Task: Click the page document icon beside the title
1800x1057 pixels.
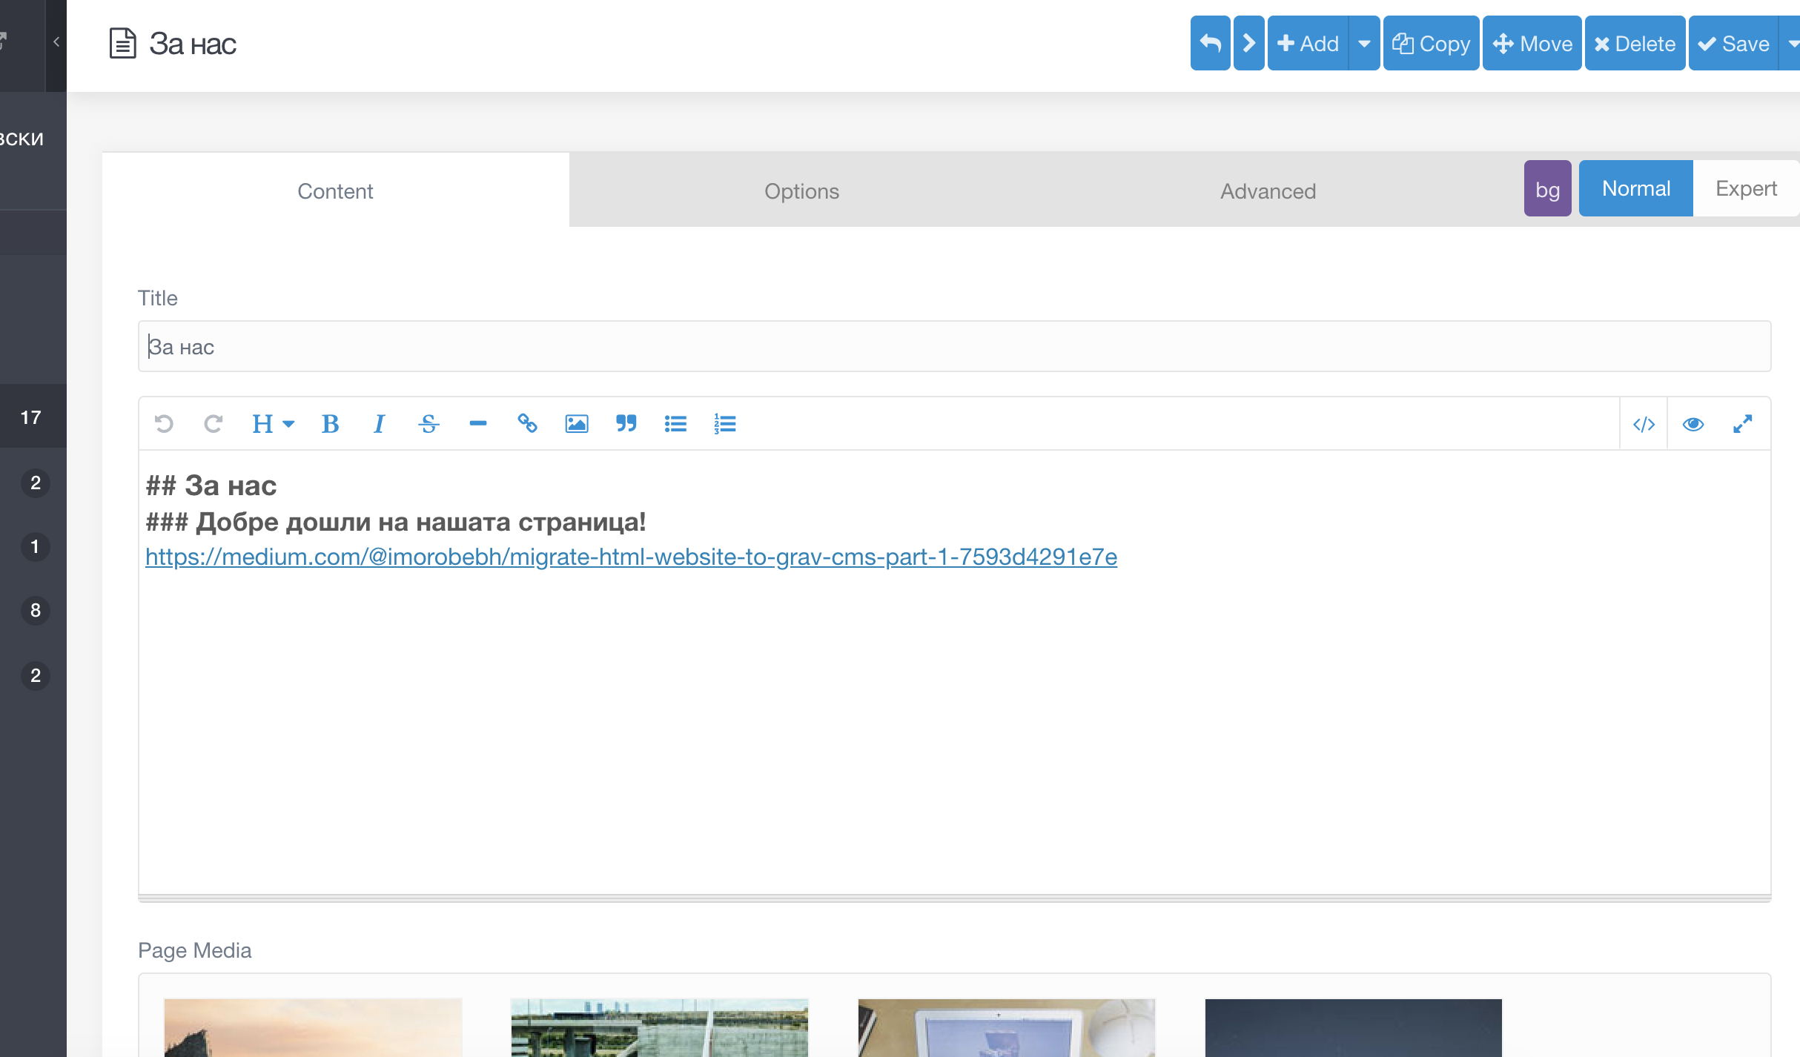Action: coord(122,43)
